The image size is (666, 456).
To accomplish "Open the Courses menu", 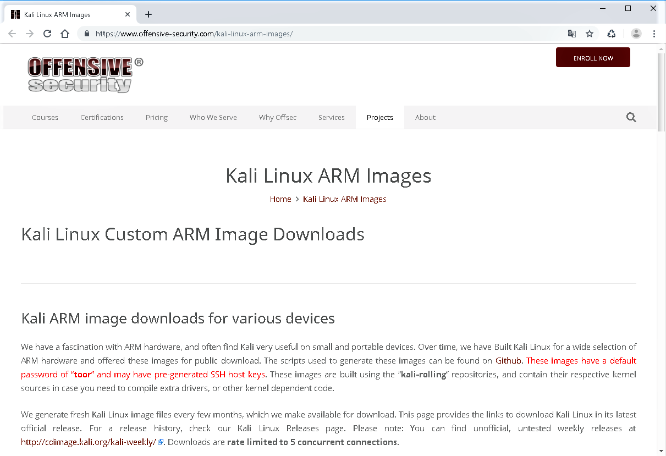I will pos(45,117).
